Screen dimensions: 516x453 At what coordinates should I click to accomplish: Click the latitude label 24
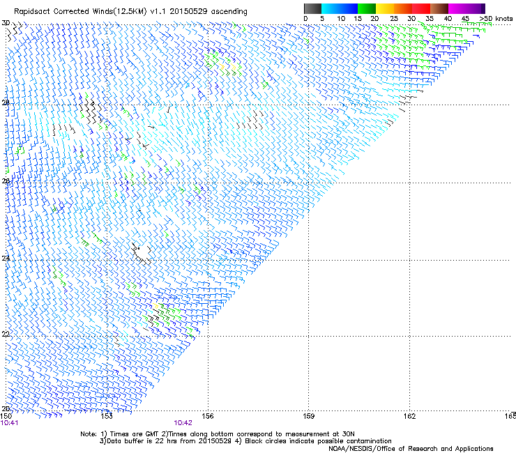[x=6, y=258]
